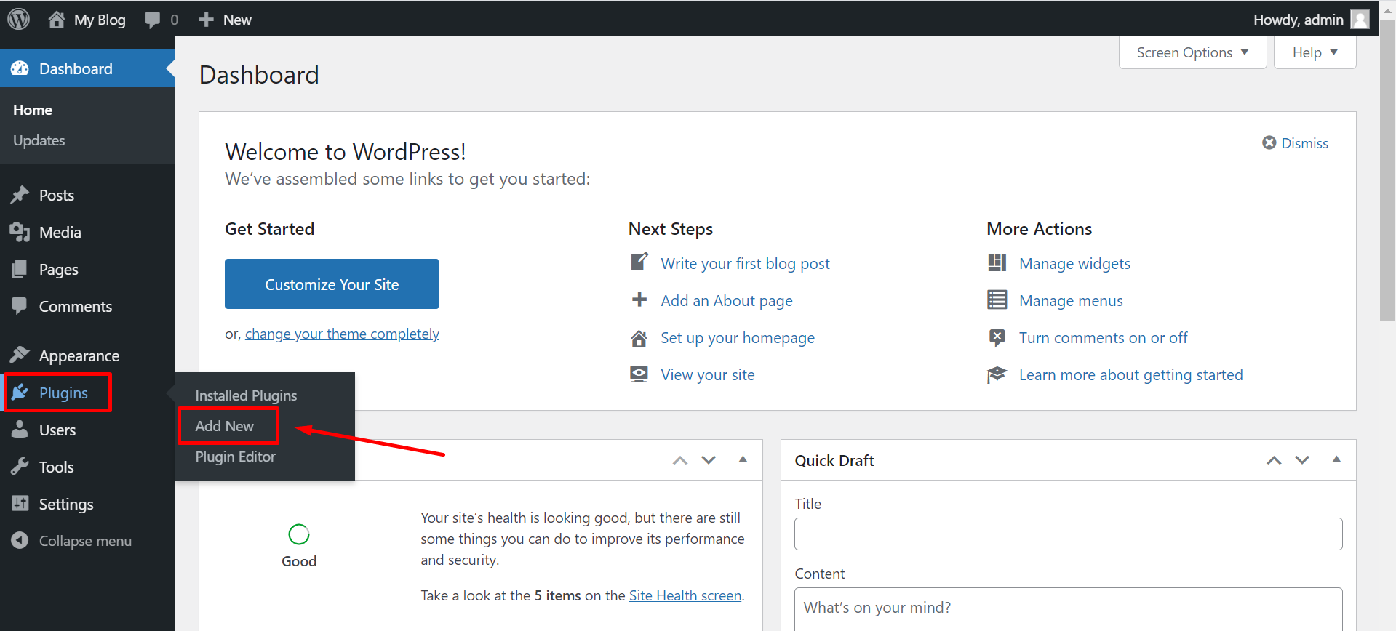Image resolution: width=1396 pixels, height=631 pixels.
Task: Toggle the Quick Draft panel closed
Action: pos(1336,459)
